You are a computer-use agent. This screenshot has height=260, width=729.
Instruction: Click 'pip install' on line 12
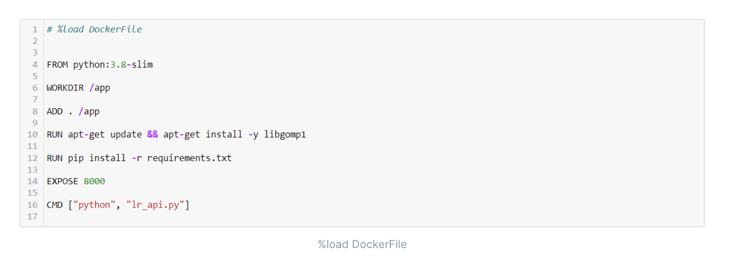[x=97, y=158]
